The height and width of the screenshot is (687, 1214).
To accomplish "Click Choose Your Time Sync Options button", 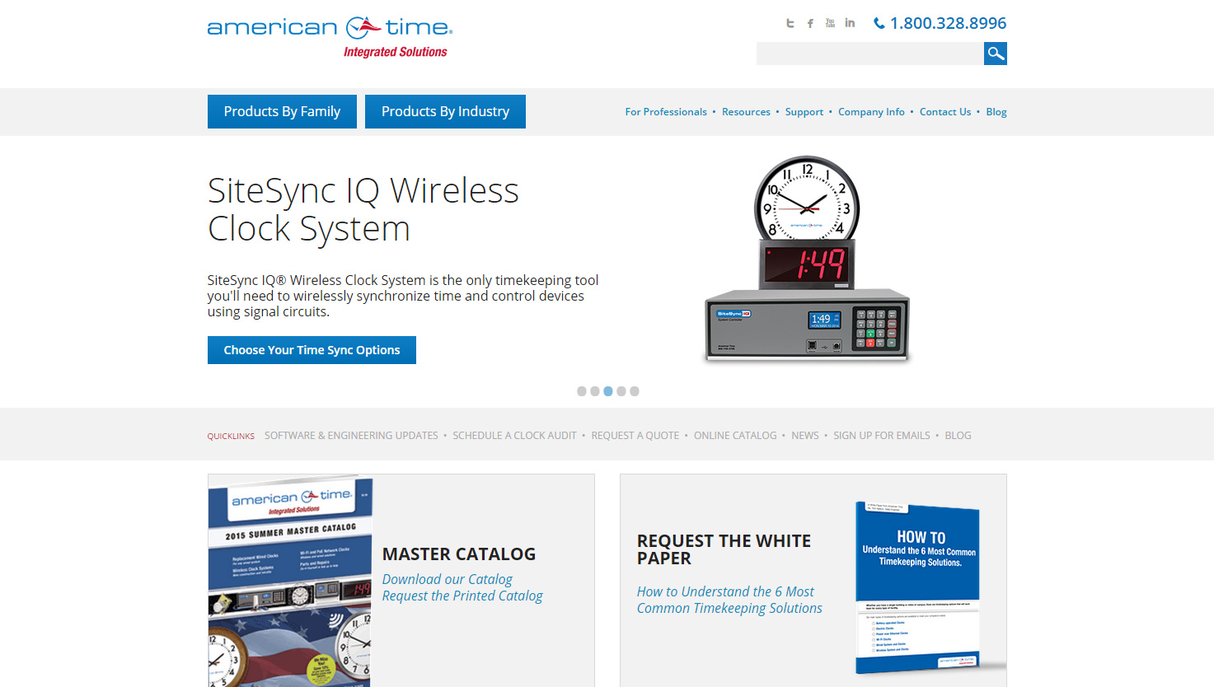I will click(x=312, y=350).
